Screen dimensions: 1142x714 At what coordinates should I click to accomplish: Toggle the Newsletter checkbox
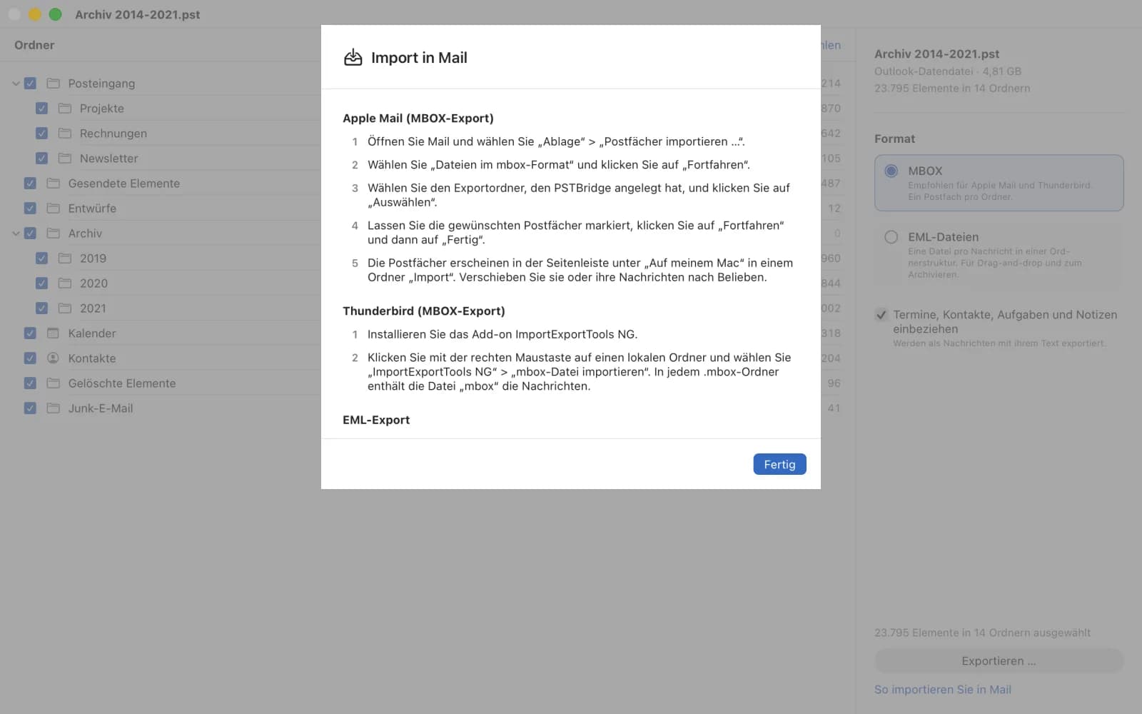tap(41, 159)
